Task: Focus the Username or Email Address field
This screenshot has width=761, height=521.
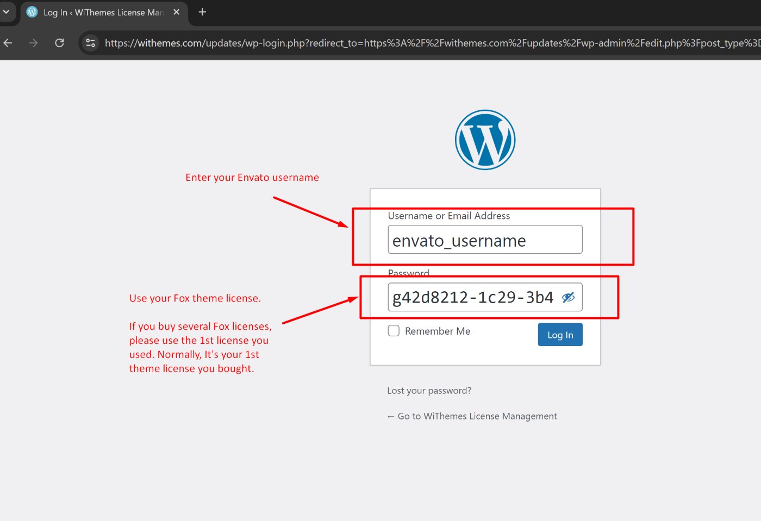Action: (x=485, y=240)
